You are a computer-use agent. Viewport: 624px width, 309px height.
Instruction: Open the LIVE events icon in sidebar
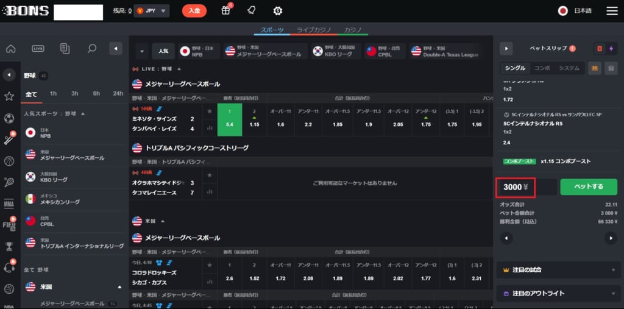(x=38, y=49)
